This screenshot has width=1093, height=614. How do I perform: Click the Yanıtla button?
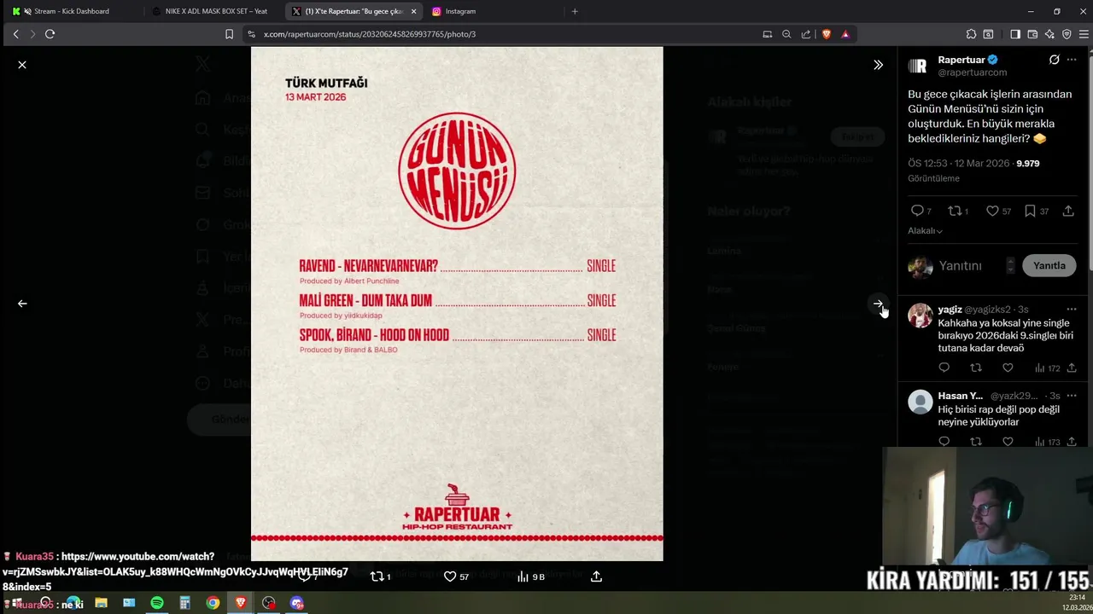(1049, 265)
